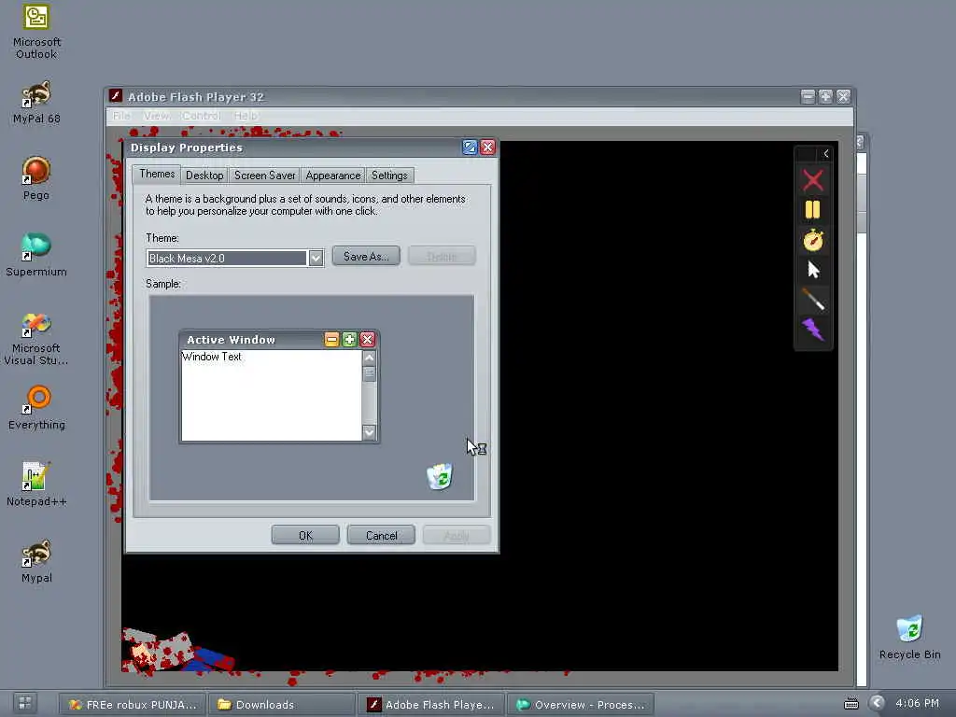This screenshot has height=717, width=956.
Task: Open the Help menu in Flash Player
Action: [x=246, y=116]
